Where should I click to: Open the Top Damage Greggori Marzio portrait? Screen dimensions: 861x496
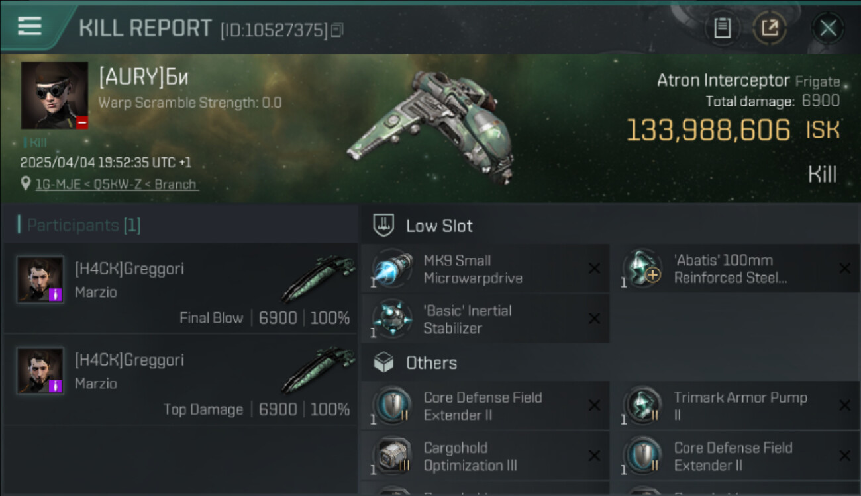[40, 370]
